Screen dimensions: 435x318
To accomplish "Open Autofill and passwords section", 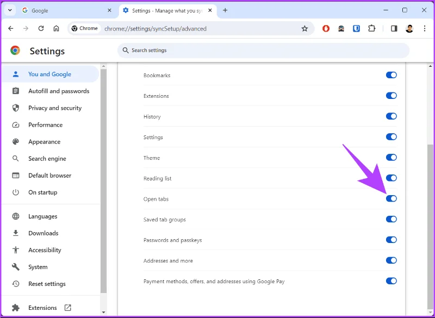I will pyautogui.click(x=50, y=91).
